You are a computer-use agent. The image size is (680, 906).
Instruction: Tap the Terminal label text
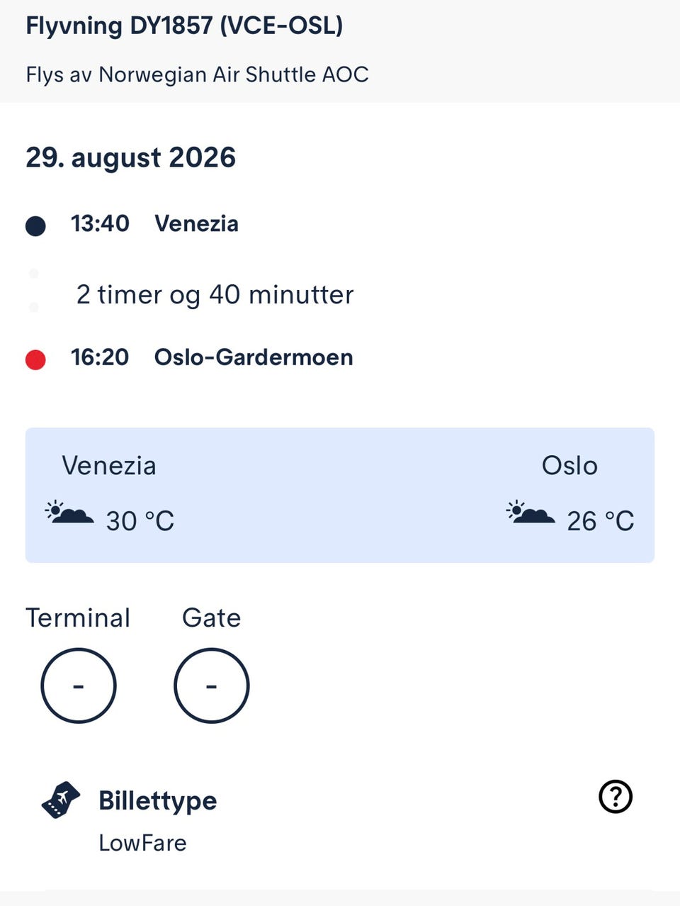click(x=78, y=617)
